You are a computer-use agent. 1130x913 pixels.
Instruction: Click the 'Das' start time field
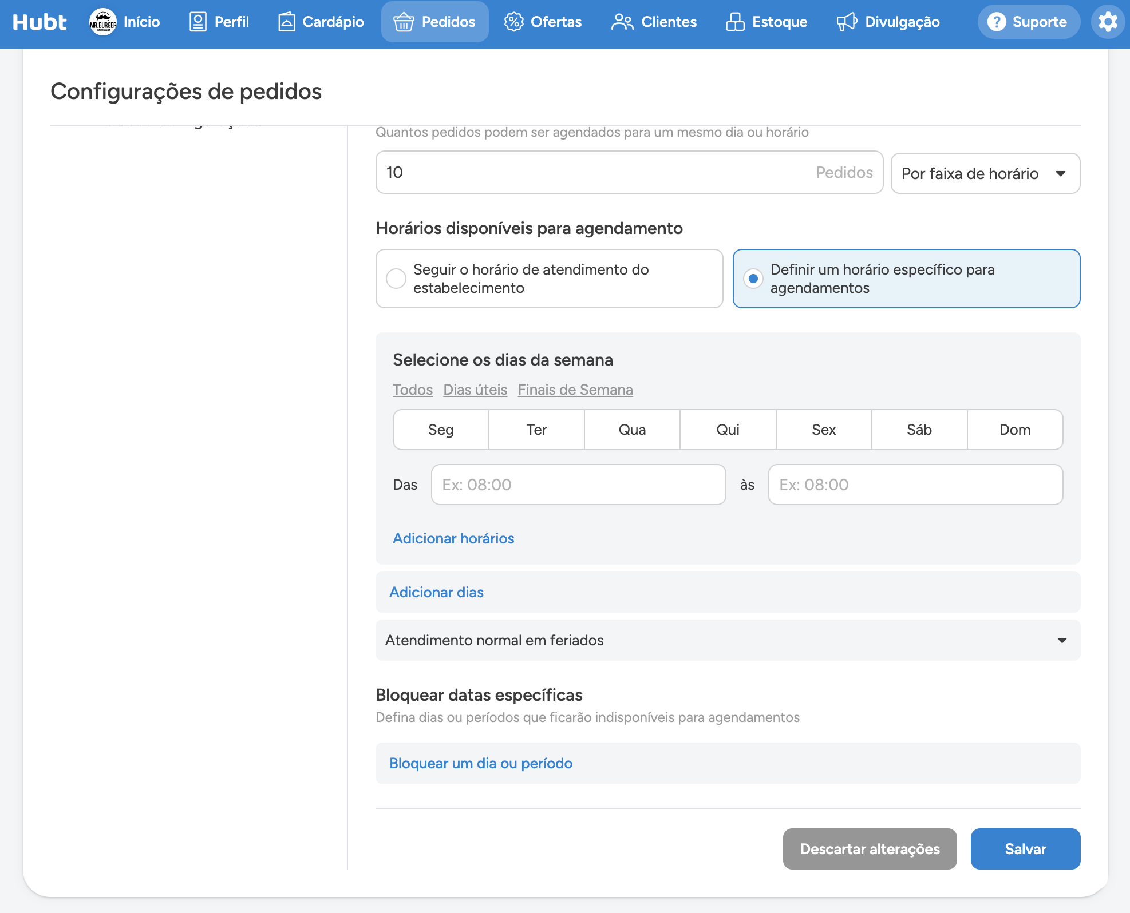tap(579, 485)
